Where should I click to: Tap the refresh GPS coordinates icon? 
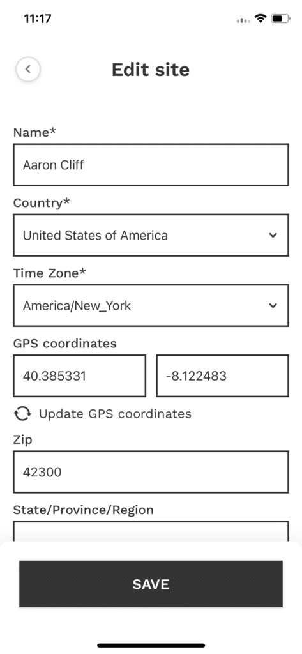22,413
